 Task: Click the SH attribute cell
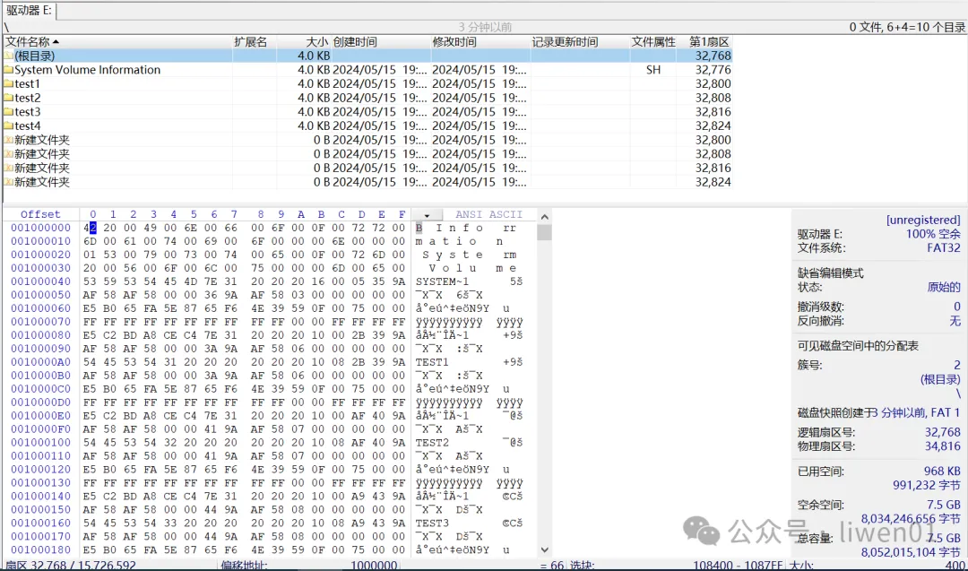(x=653, y=70)
